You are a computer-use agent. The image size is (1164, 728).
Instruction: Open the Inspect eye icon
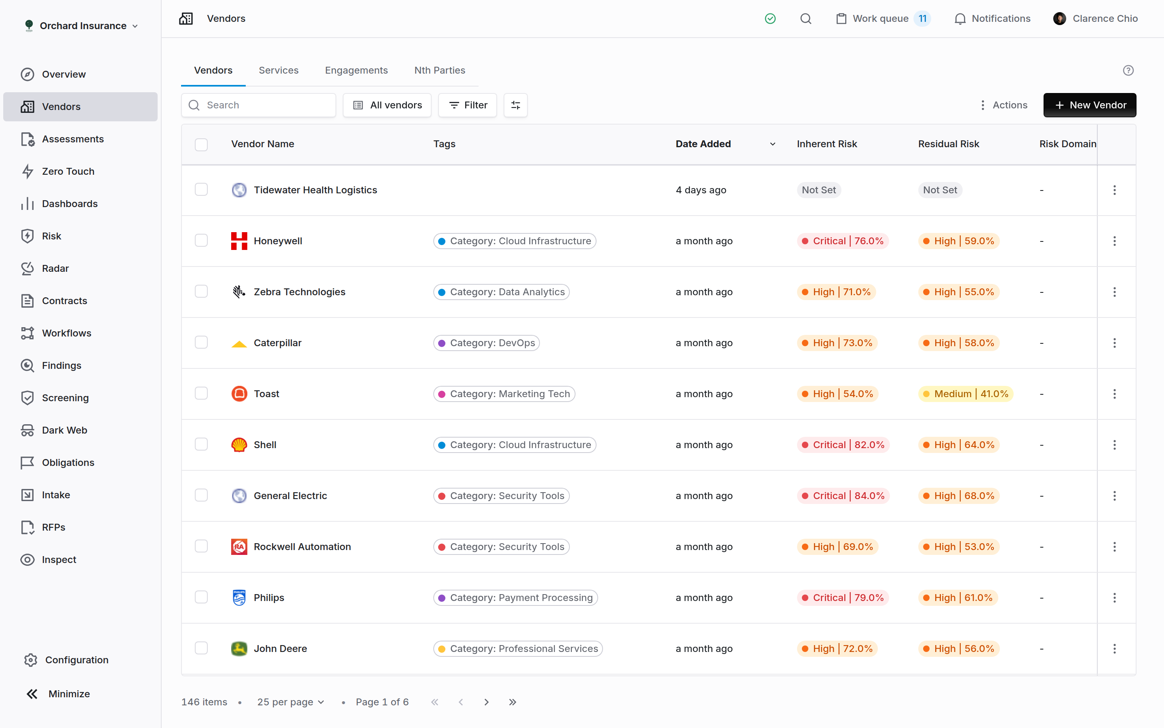pos(27,559)
